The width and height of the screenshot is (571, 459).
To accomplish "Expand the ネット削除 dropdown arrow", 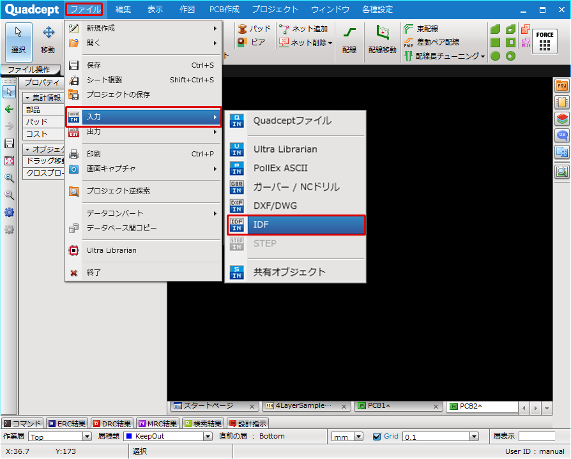I will tap(330, 43).
